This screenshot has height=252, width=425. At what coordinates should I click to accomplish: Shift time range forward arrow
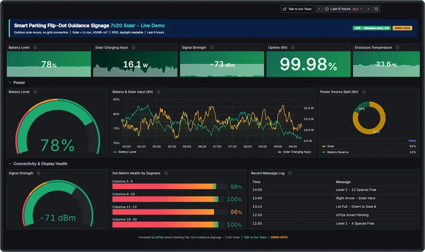pyautogui.click(x=368, y=9)
